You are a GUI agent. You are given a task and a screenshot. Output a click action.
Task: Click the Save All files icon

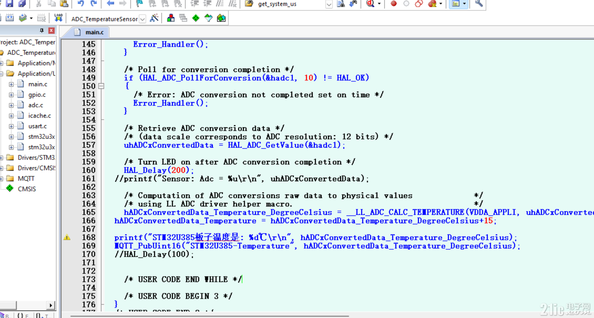(22, 3)
